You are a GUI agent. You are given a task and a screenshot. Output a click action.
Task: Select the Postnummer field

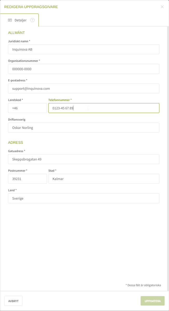27,179
